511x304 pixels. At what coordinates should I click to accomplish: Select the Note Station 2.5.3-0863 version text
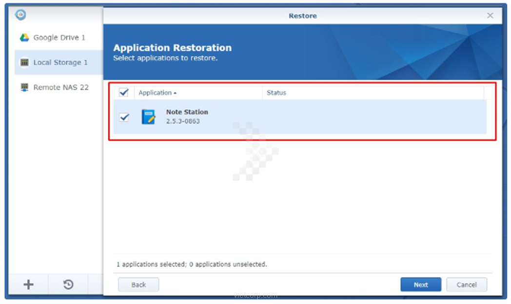coord(183,121)
